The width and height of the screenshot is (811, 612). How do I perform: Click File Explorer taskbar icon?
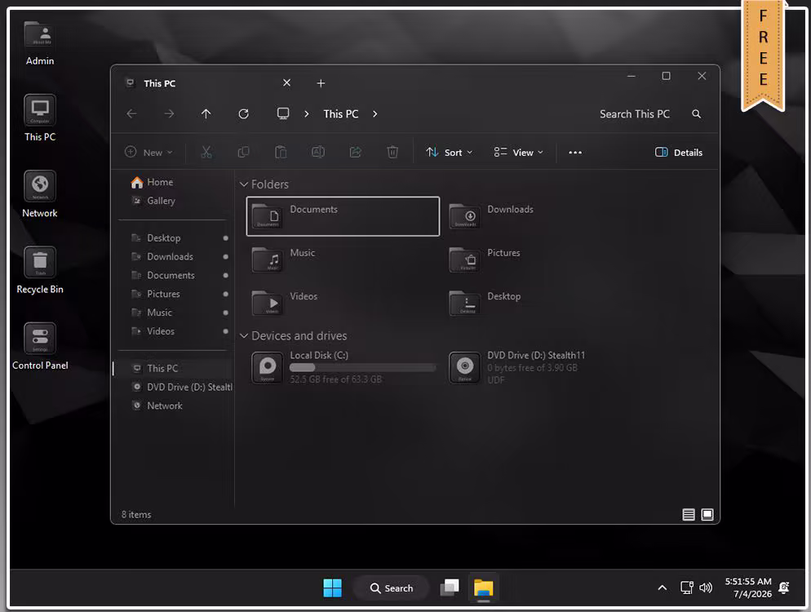[x=484, y=588]
